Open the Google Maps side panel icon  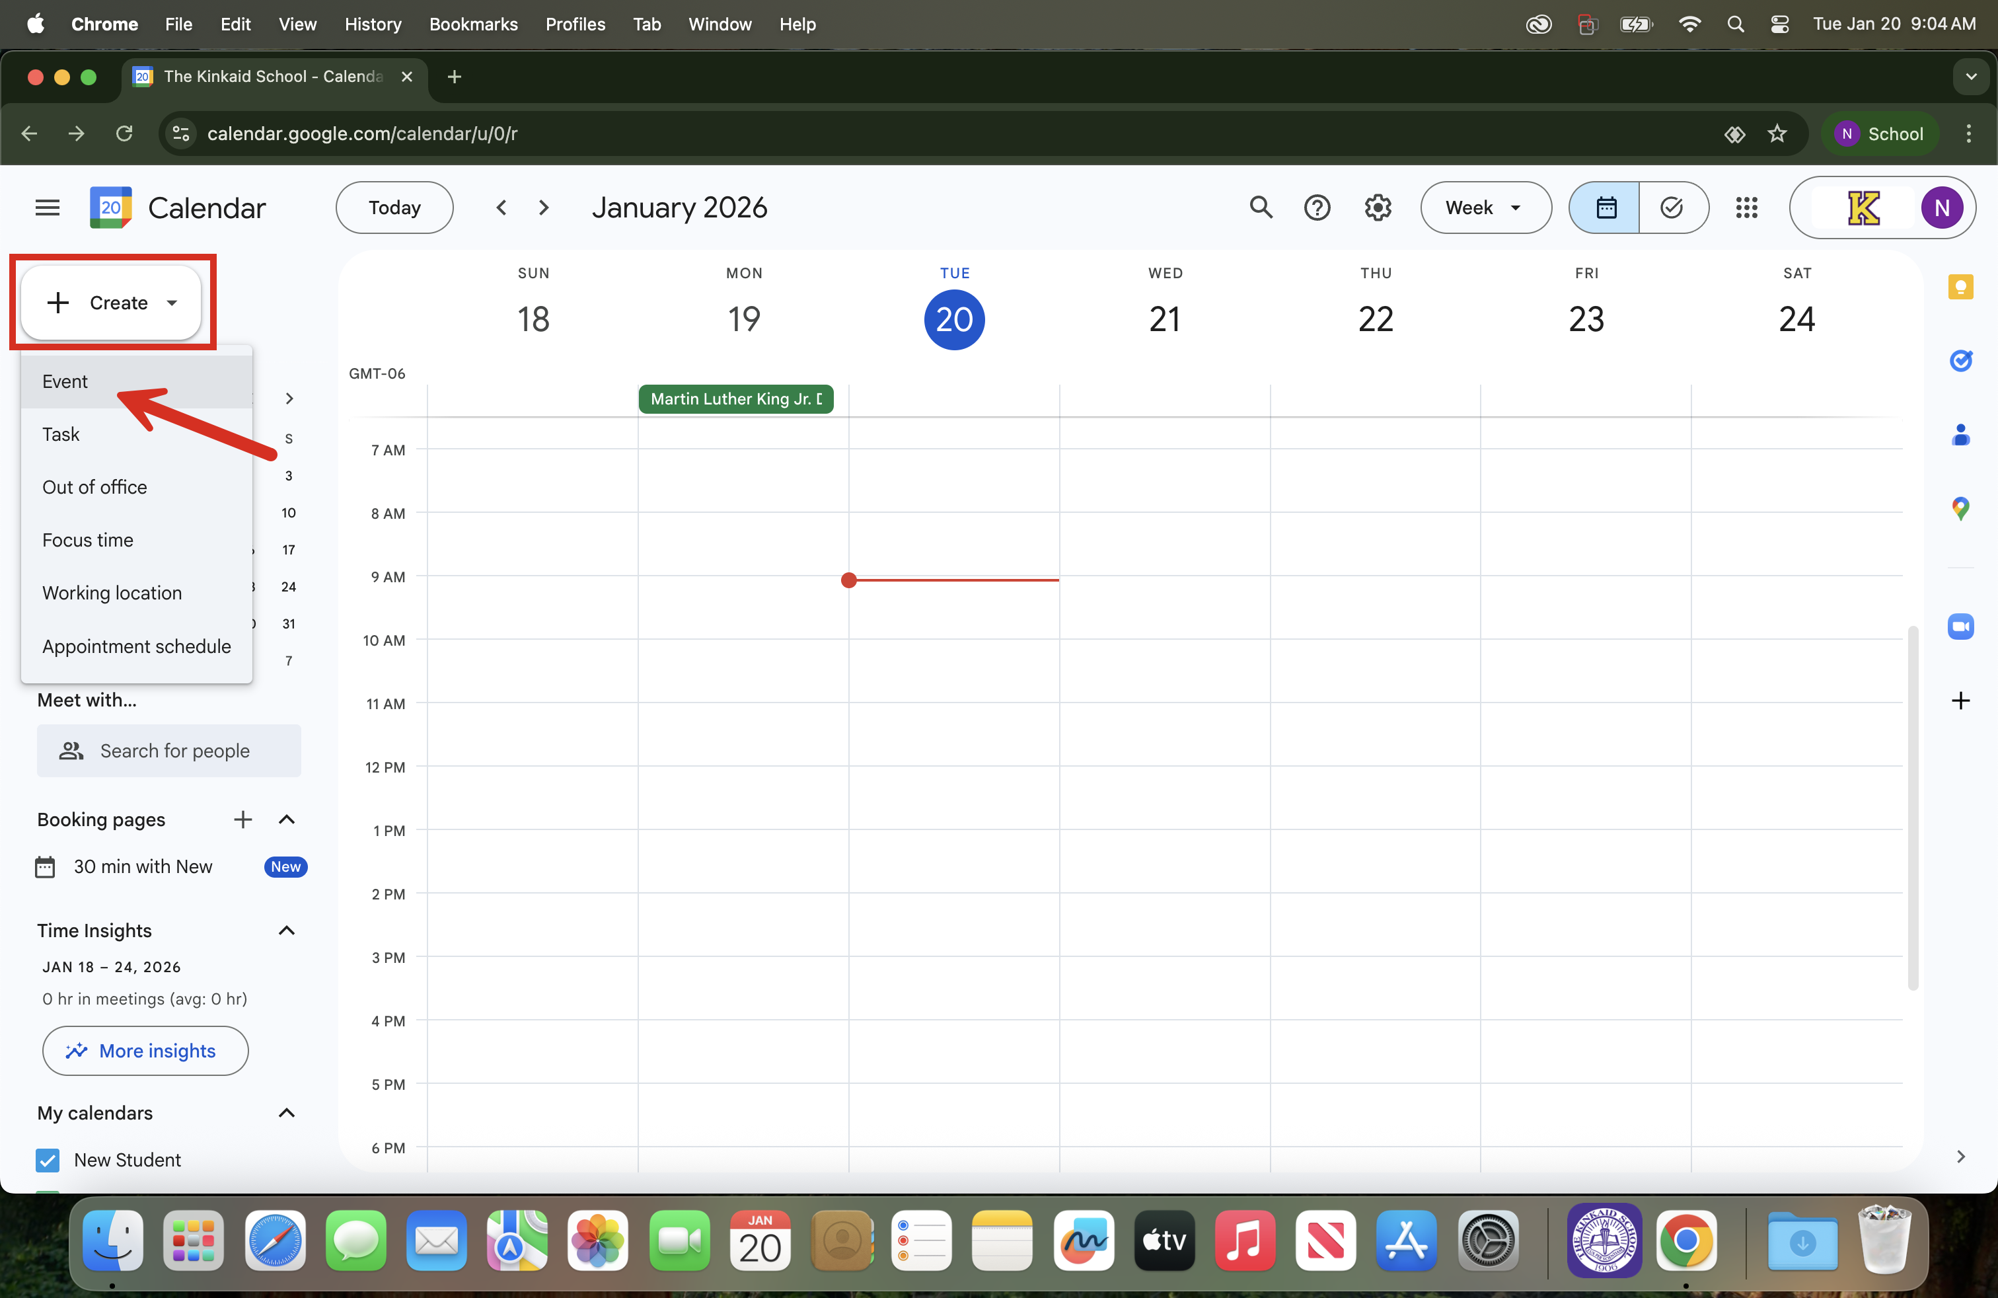1960,508
